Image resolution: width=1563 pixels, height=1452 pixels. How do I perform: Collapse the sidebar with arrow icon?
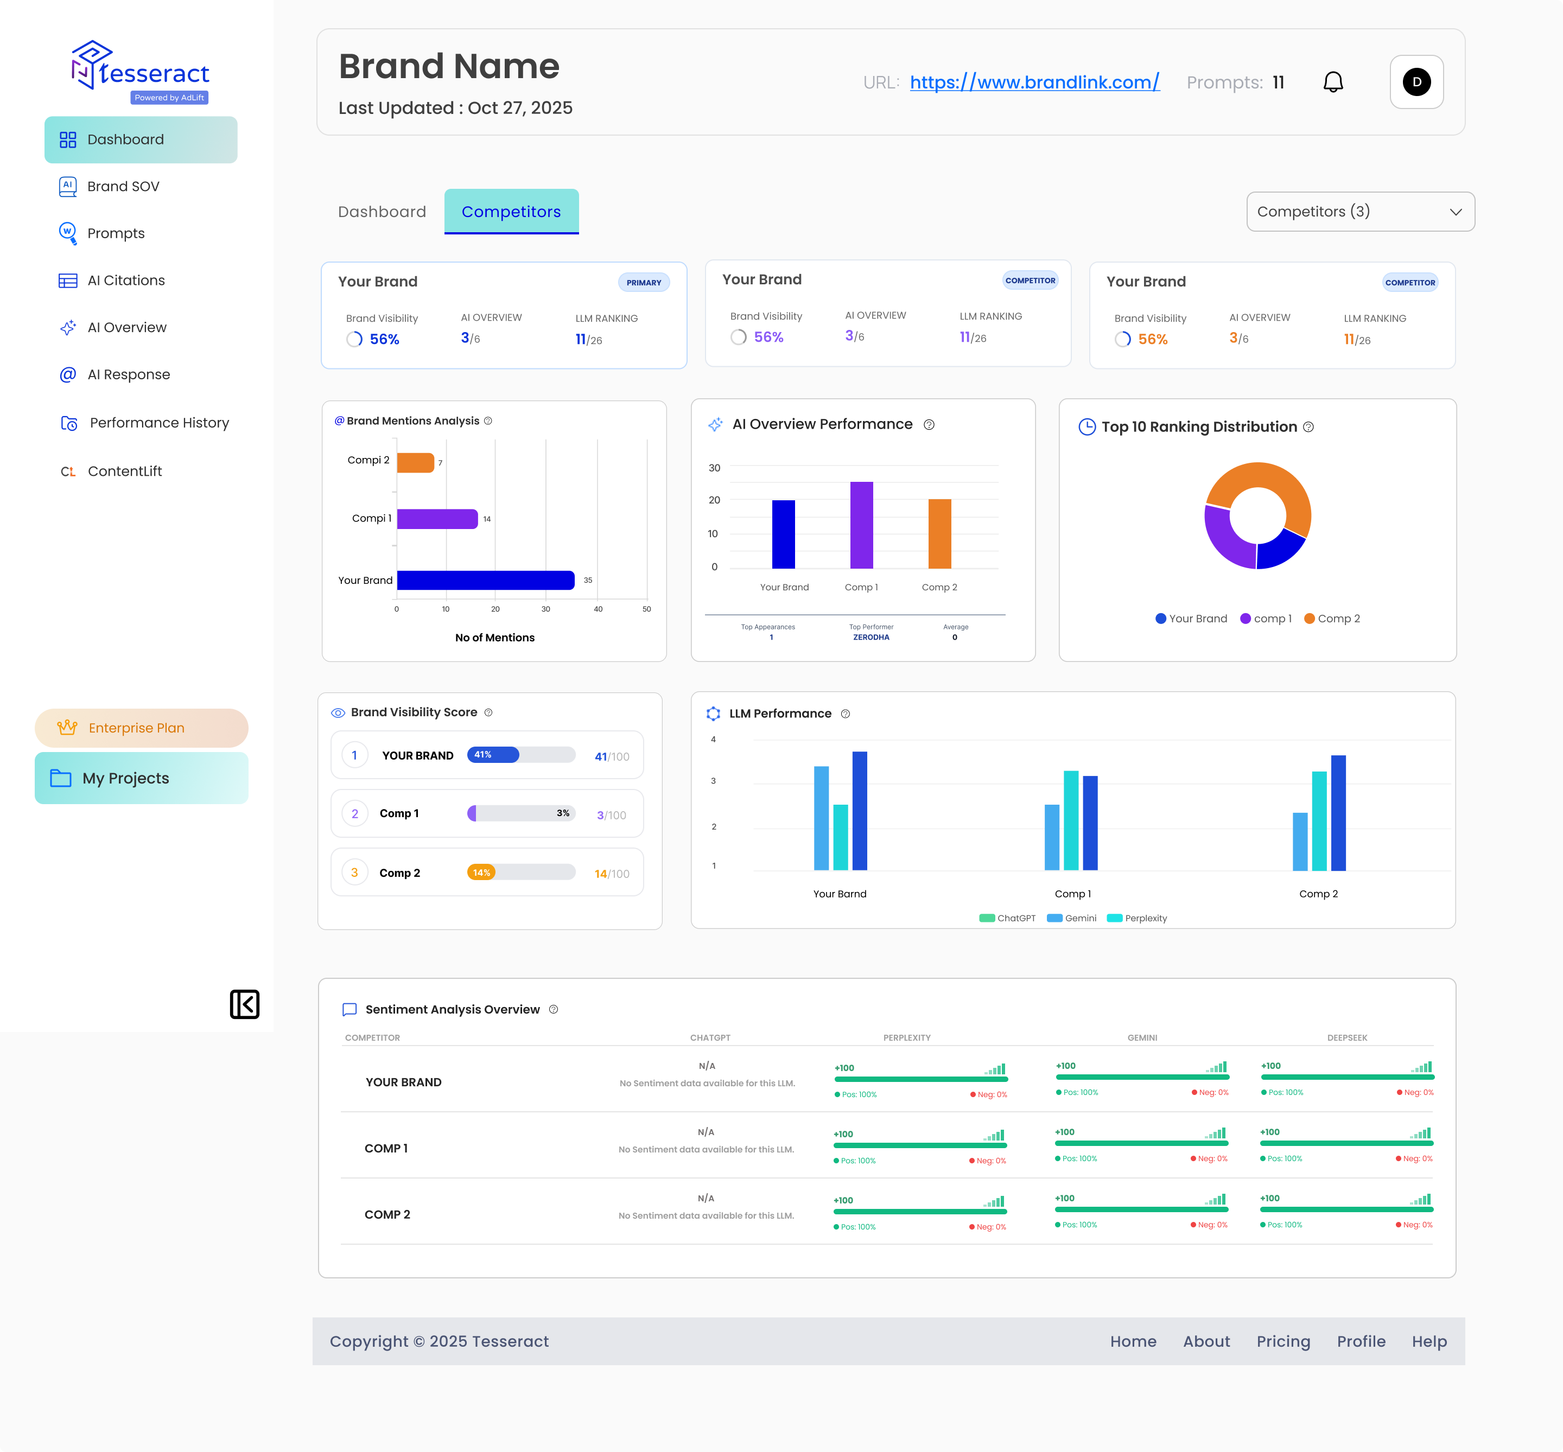tap(244, 1004)
